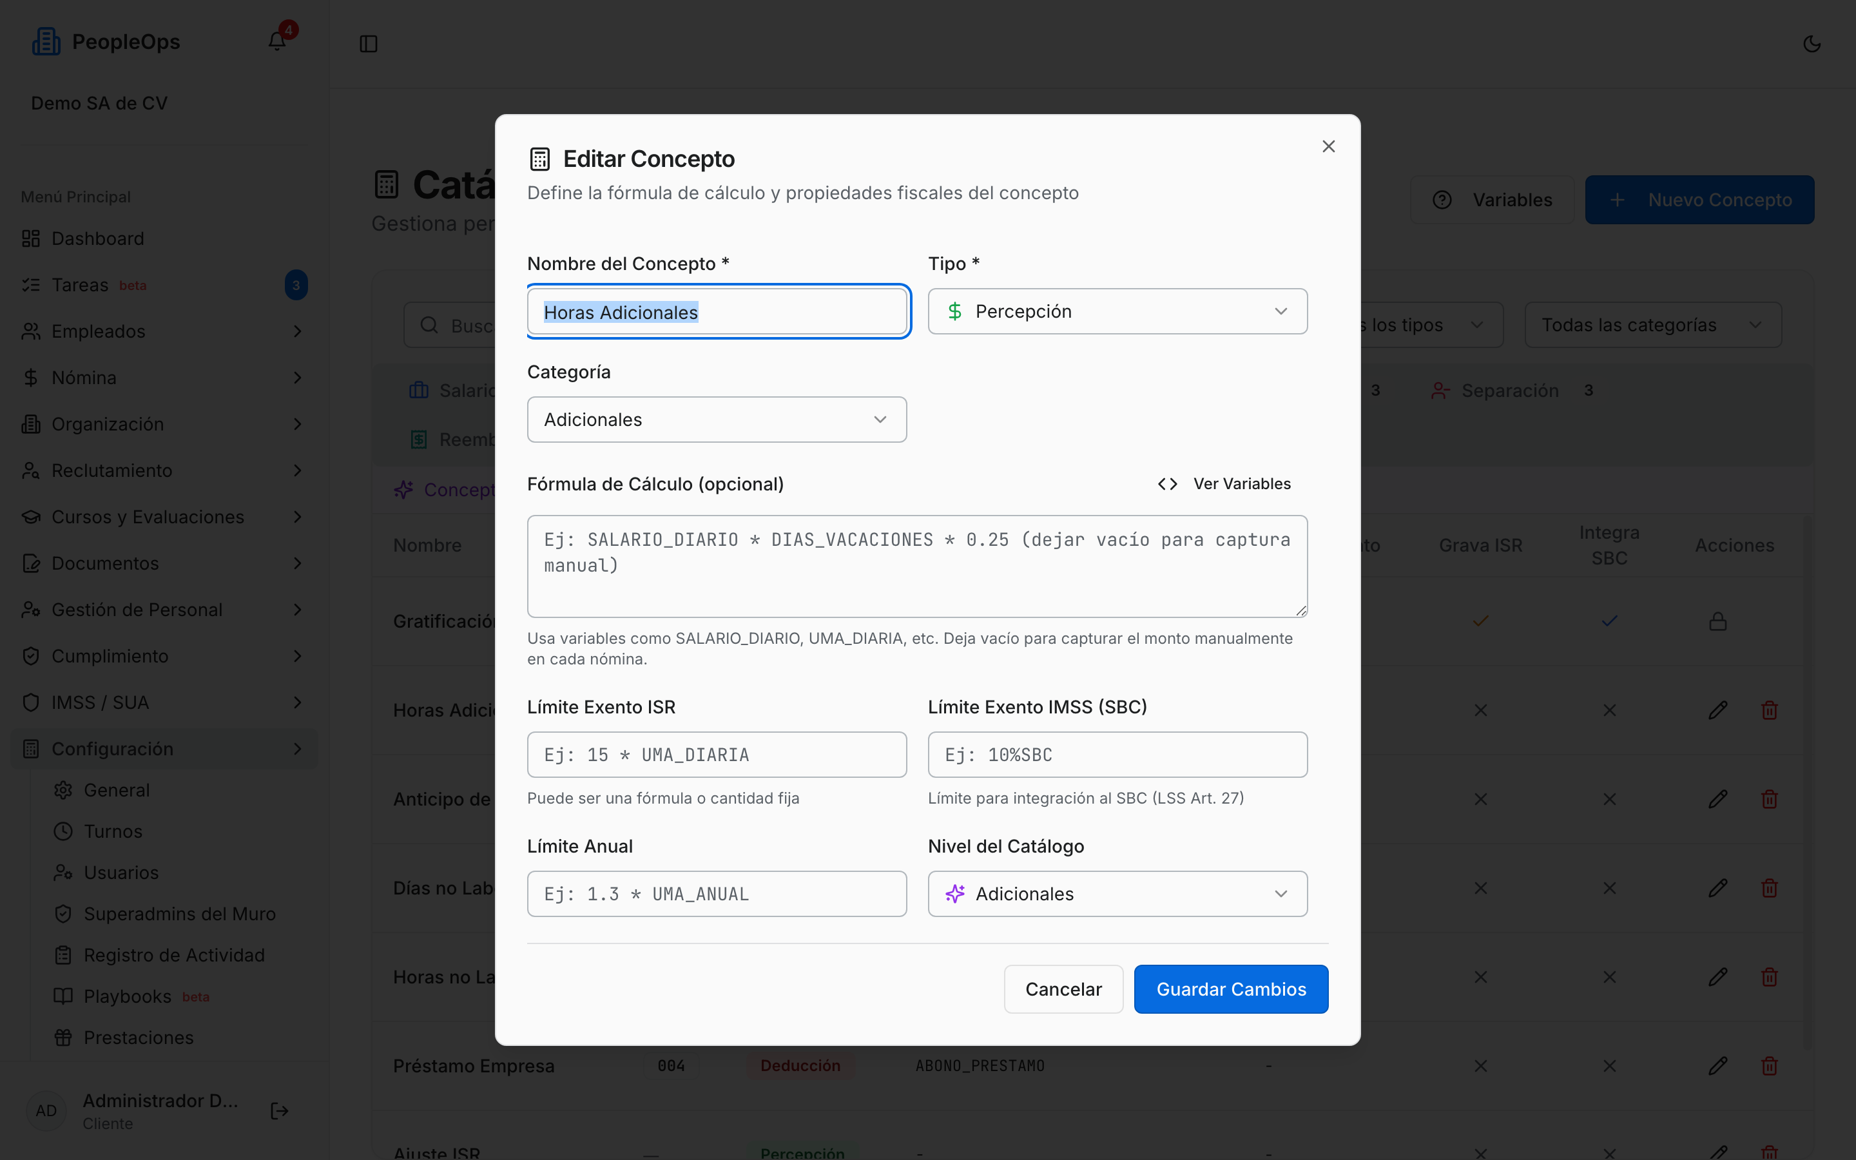Expand the Empleados menu chevron
This screenshot has height=1160, width=1856.
click(298, 331)
